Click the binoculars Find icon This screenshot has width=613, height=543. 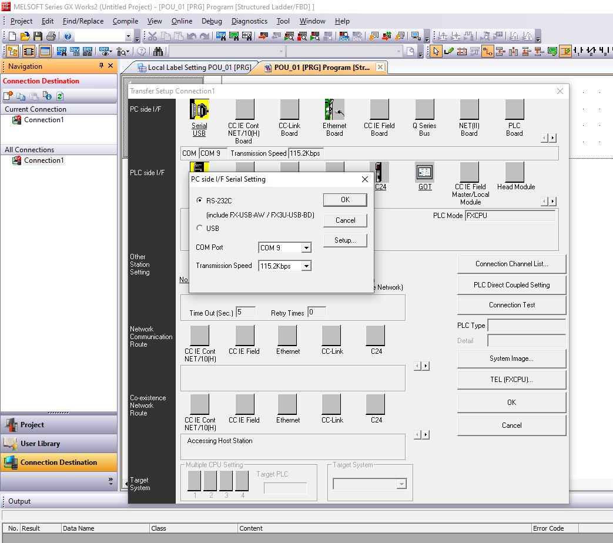[158, 51]
